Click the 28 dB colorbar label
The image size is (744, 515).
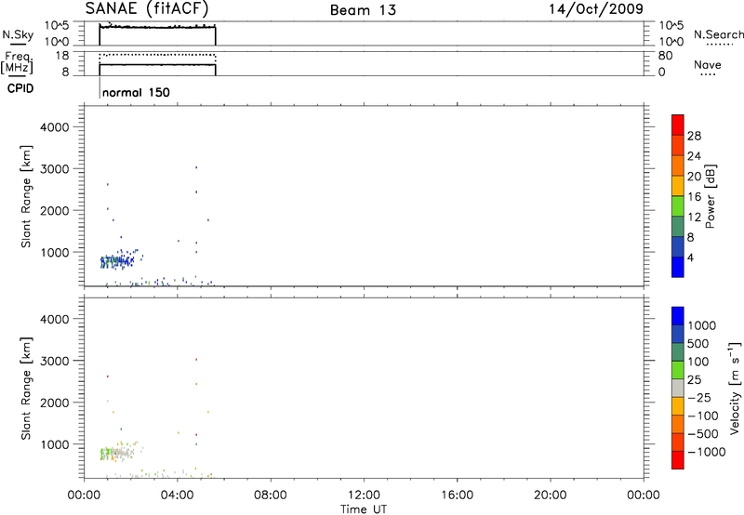click(694, 136)
